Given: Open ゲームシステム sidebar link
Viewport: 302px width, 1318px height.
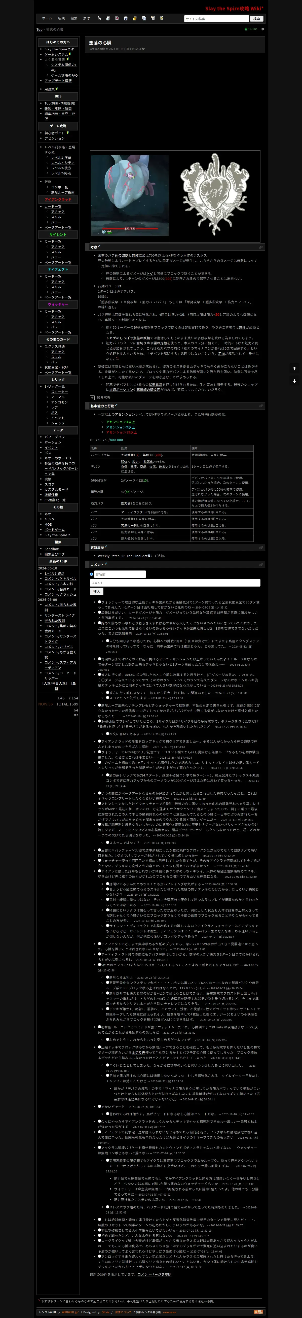Looking at the screenshot, I should [x=56, y=54].
